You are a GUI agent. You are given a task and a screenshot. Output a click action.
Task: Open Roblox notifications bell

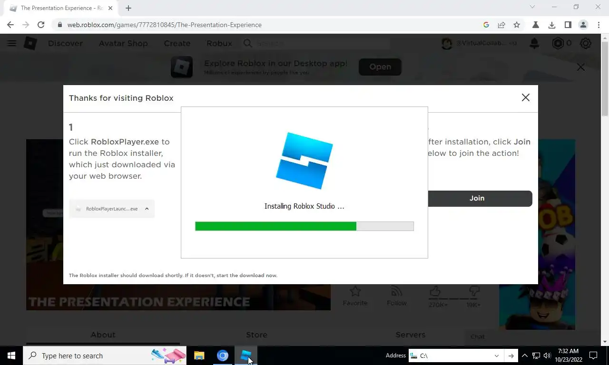click(x=534, y=43)
